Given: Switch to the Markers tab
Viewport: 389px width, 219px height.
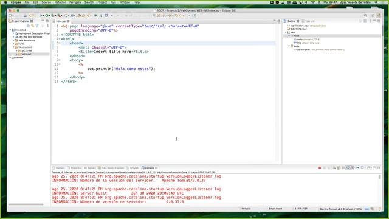Looking at the screenshot, I should coord(58,168).
